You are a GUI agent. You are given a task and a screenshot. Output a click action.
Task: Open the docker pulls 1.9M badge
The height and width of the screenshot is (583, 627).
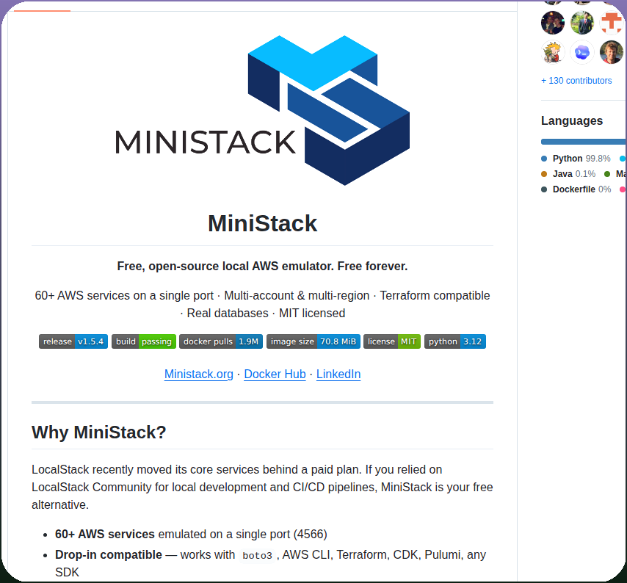click(x=221, y=341)
